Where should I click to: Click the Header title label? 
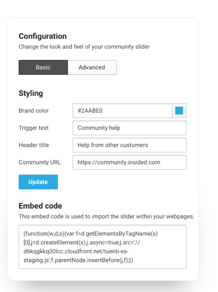(34, 145)
